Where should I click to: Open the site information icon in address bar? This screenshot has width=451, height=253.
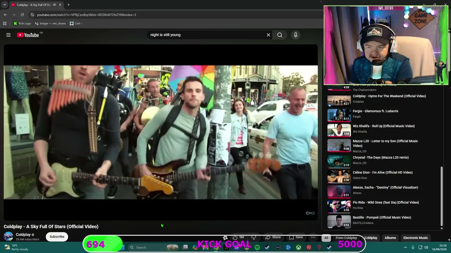32,15
